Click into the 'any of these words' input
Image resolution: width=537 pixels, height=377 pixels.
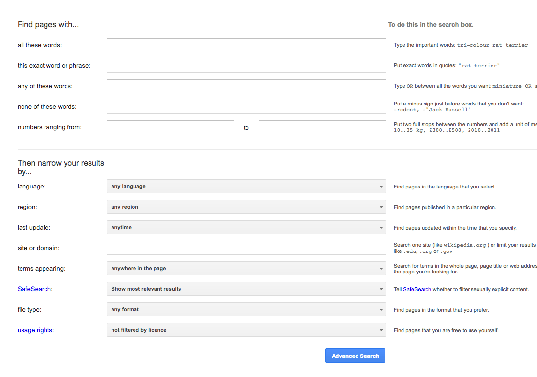[246, 86]
